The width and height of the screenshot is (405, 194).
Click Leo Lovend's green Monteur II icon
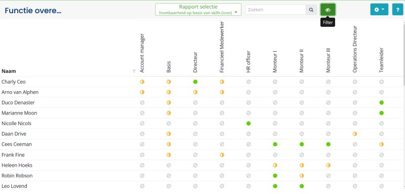point(302,186)
